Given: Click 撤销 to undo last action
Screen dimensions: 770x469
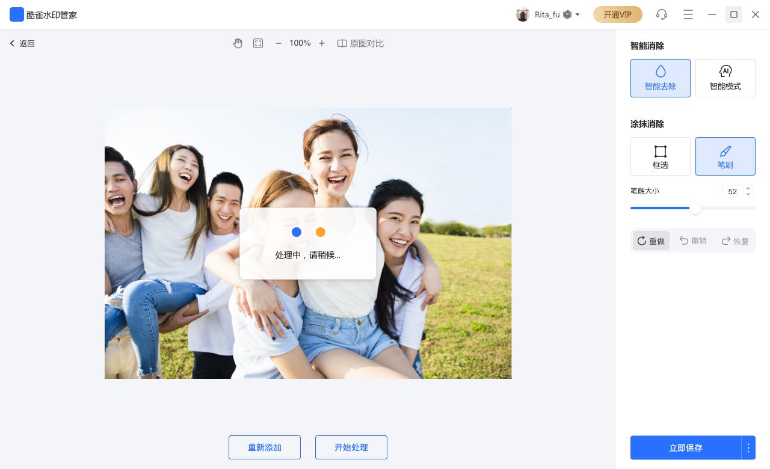Looking at the screenshot, I should coord(694,241).
